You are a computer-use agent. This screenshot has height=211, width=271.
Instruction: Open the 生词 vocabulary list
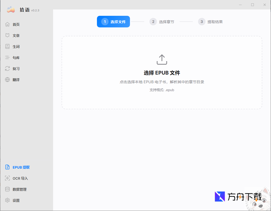click(16, 46)
